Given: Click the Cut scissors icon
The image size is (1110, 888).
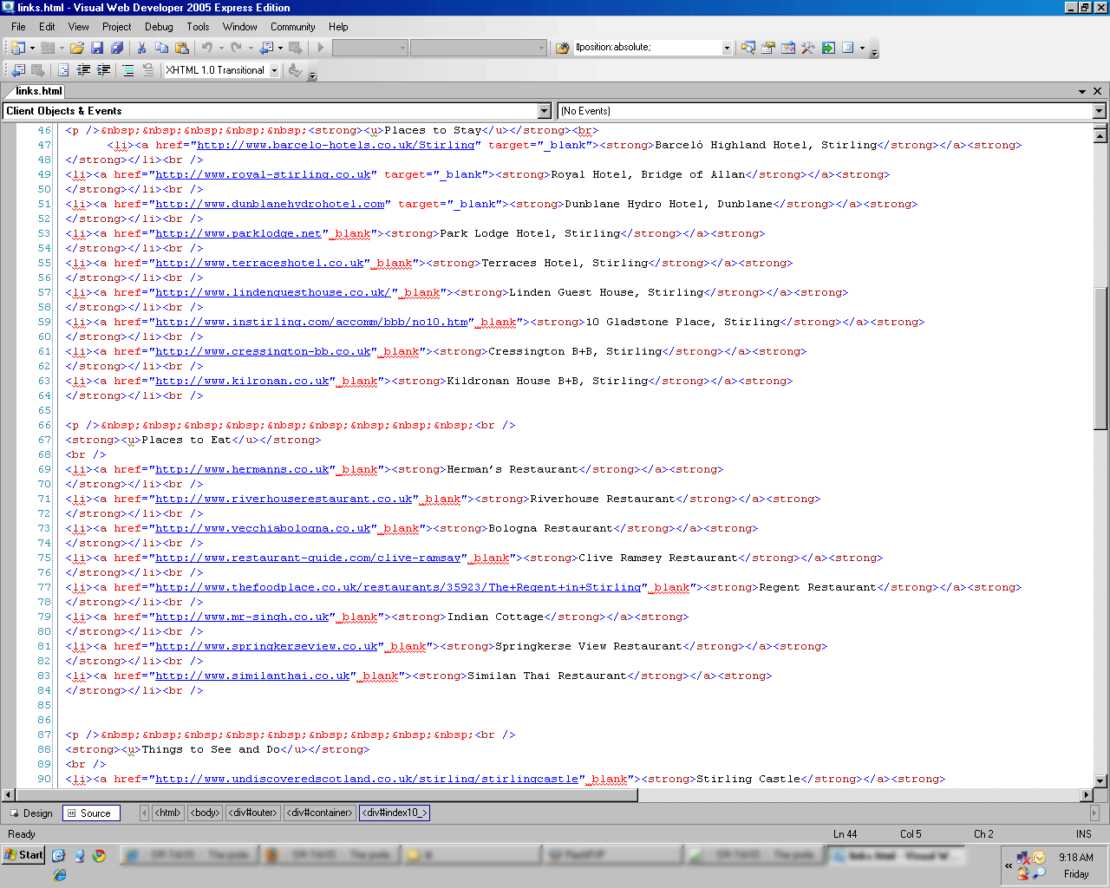Looking at the screenshot, I should click(141, 48).
